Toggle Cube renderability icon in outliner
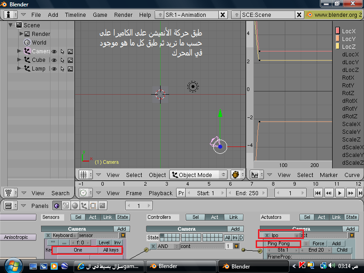This screenshot has width=364, height=273. 71,60
